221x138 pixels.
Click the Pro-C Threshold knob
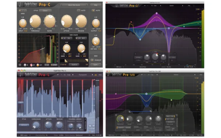pyautogui.click(x=35, y=21)
